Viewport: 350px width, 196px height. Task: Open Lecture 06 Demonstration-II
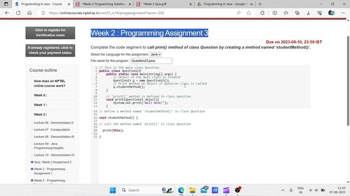(x=54, y=122)
